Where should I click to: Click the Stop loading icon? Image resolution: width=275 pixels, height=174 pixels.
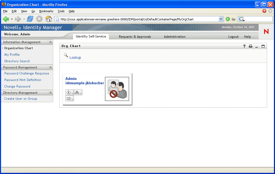click(x=39, y=19)
